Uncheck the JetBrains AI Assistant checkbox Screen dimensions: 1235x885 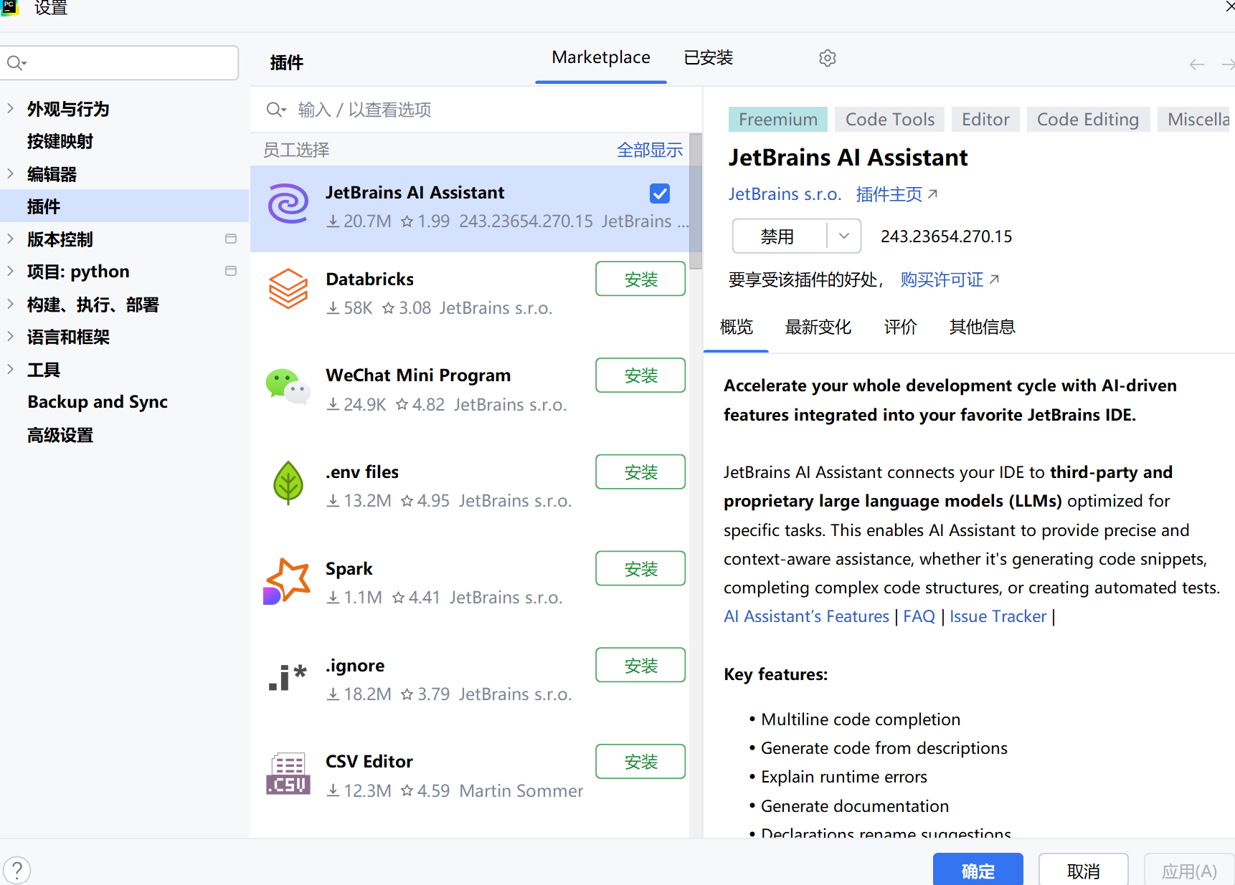point(660,193)
